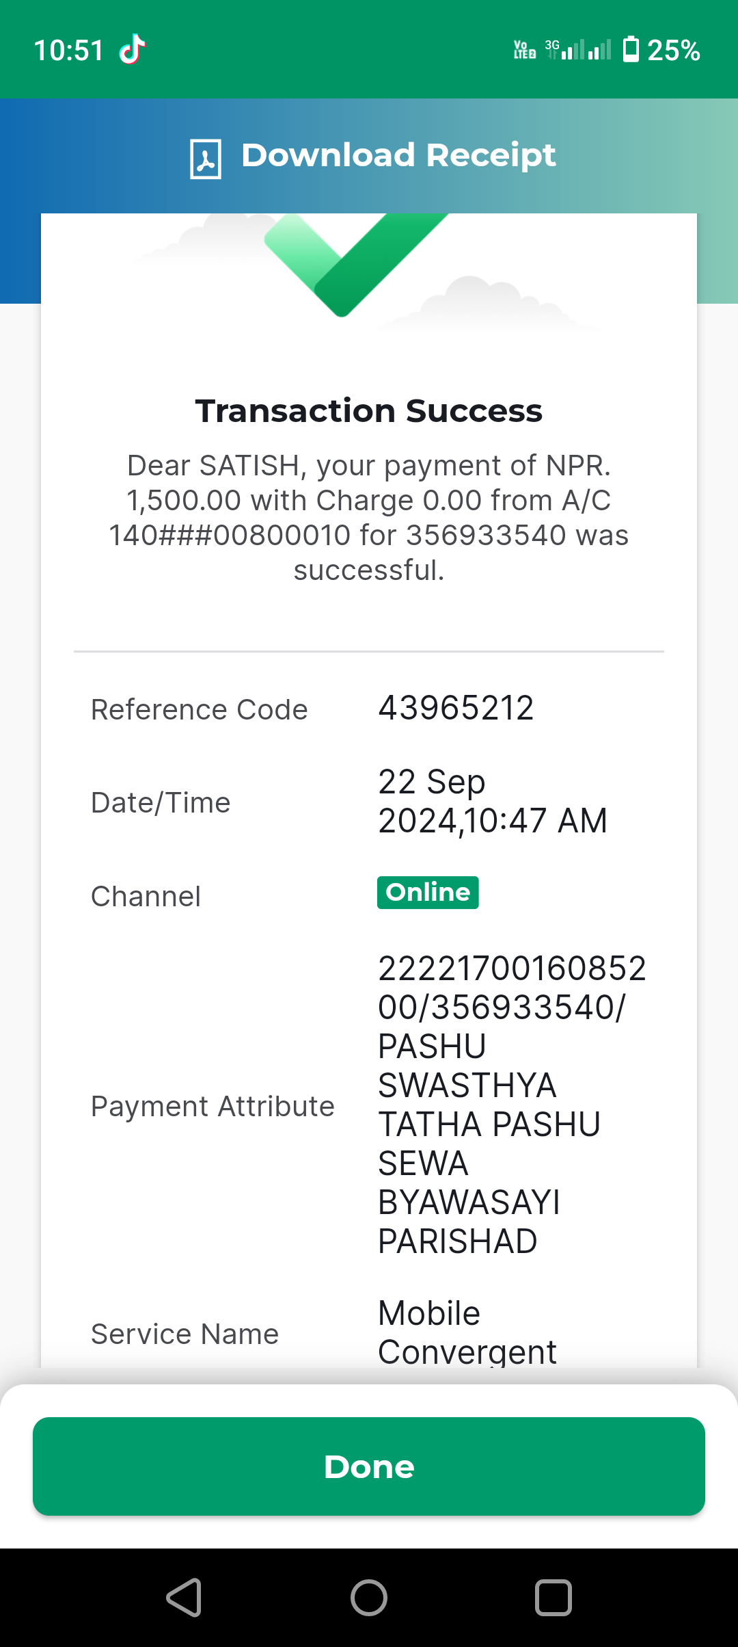Image resolution: width=738 pixels, height=1647 pixels.
Task: Tap the Payment Attribute value text
Action: [x=512, y=1105]
